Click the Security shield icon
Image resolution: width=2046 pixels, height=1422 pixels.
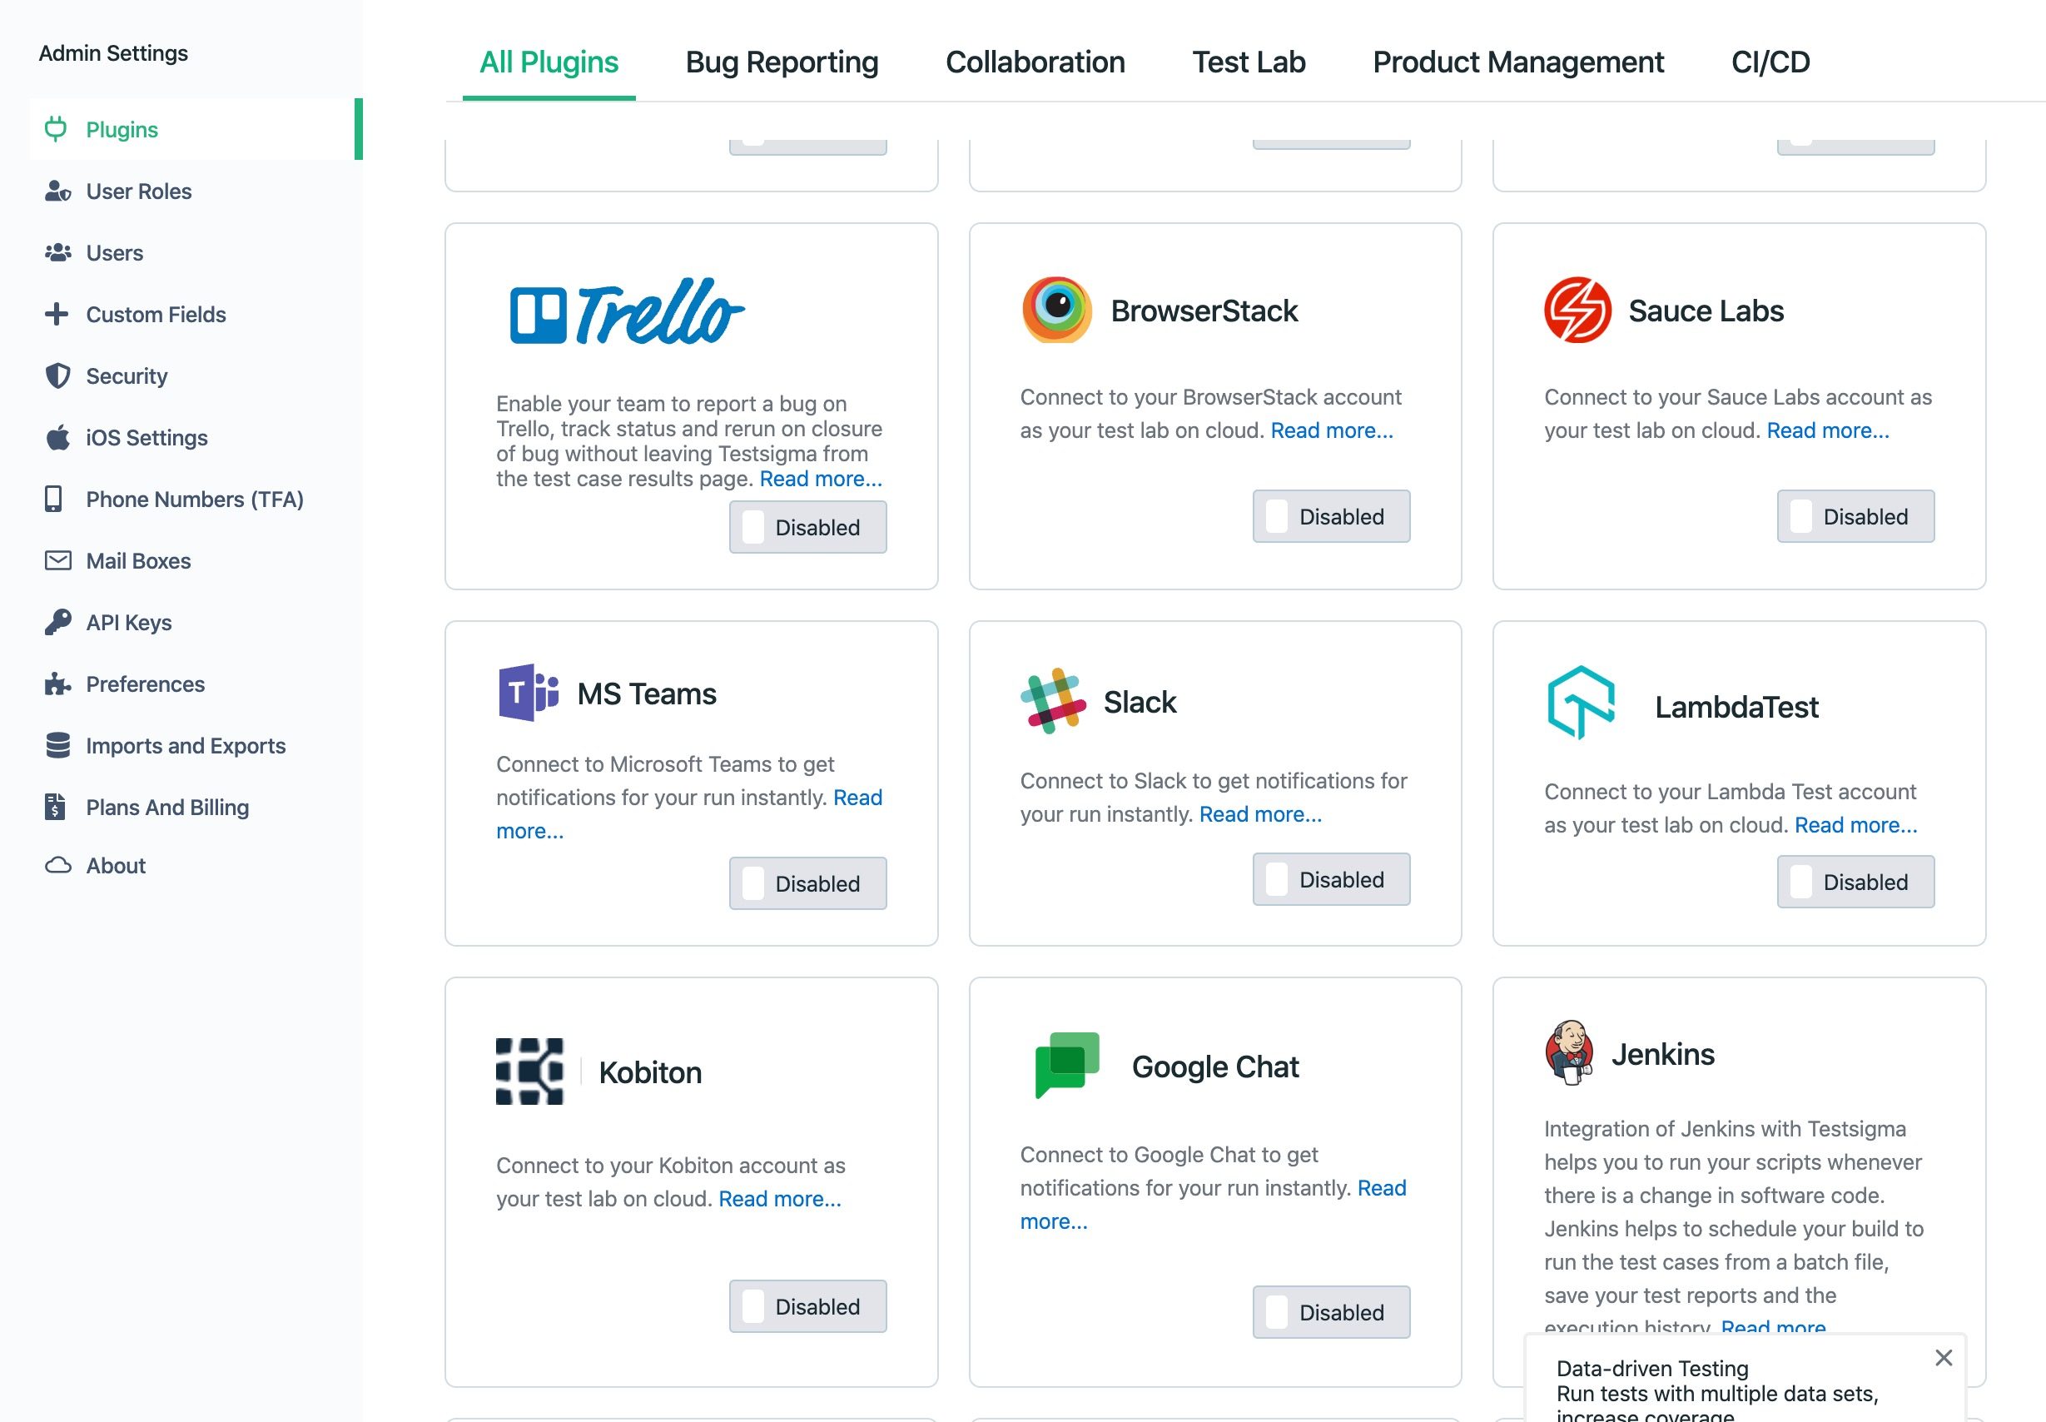coord(58,376)
